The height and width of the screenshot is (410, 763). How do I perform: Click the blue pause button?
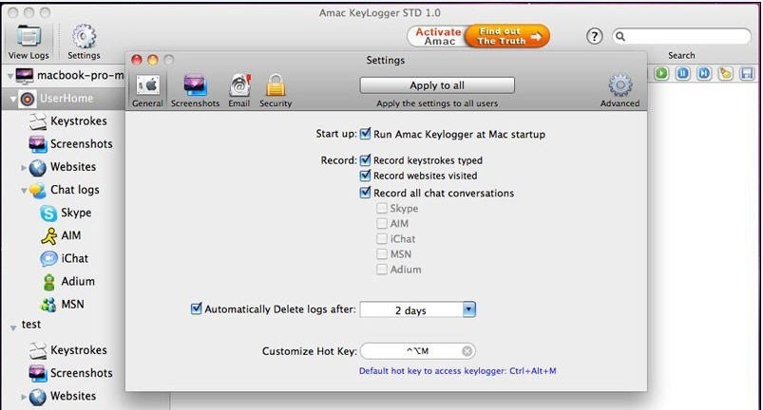(683, 73)
